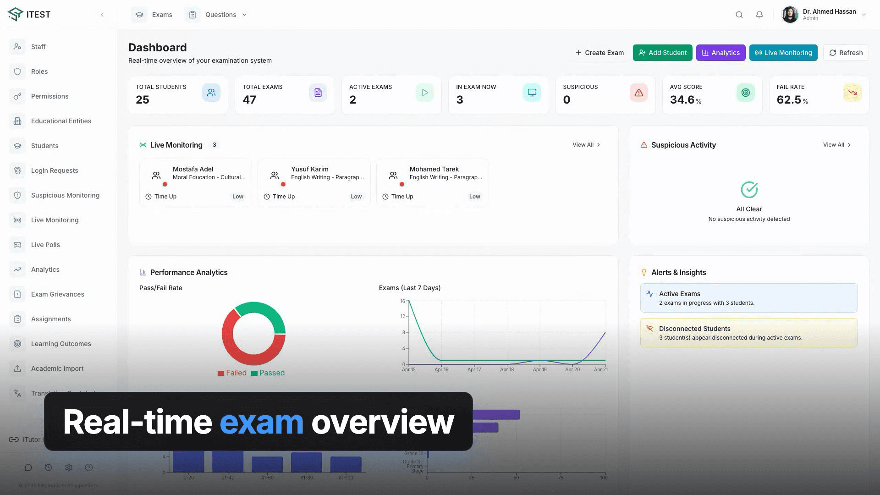
Task: Click the Add Student button
Action: pos(662,53)
